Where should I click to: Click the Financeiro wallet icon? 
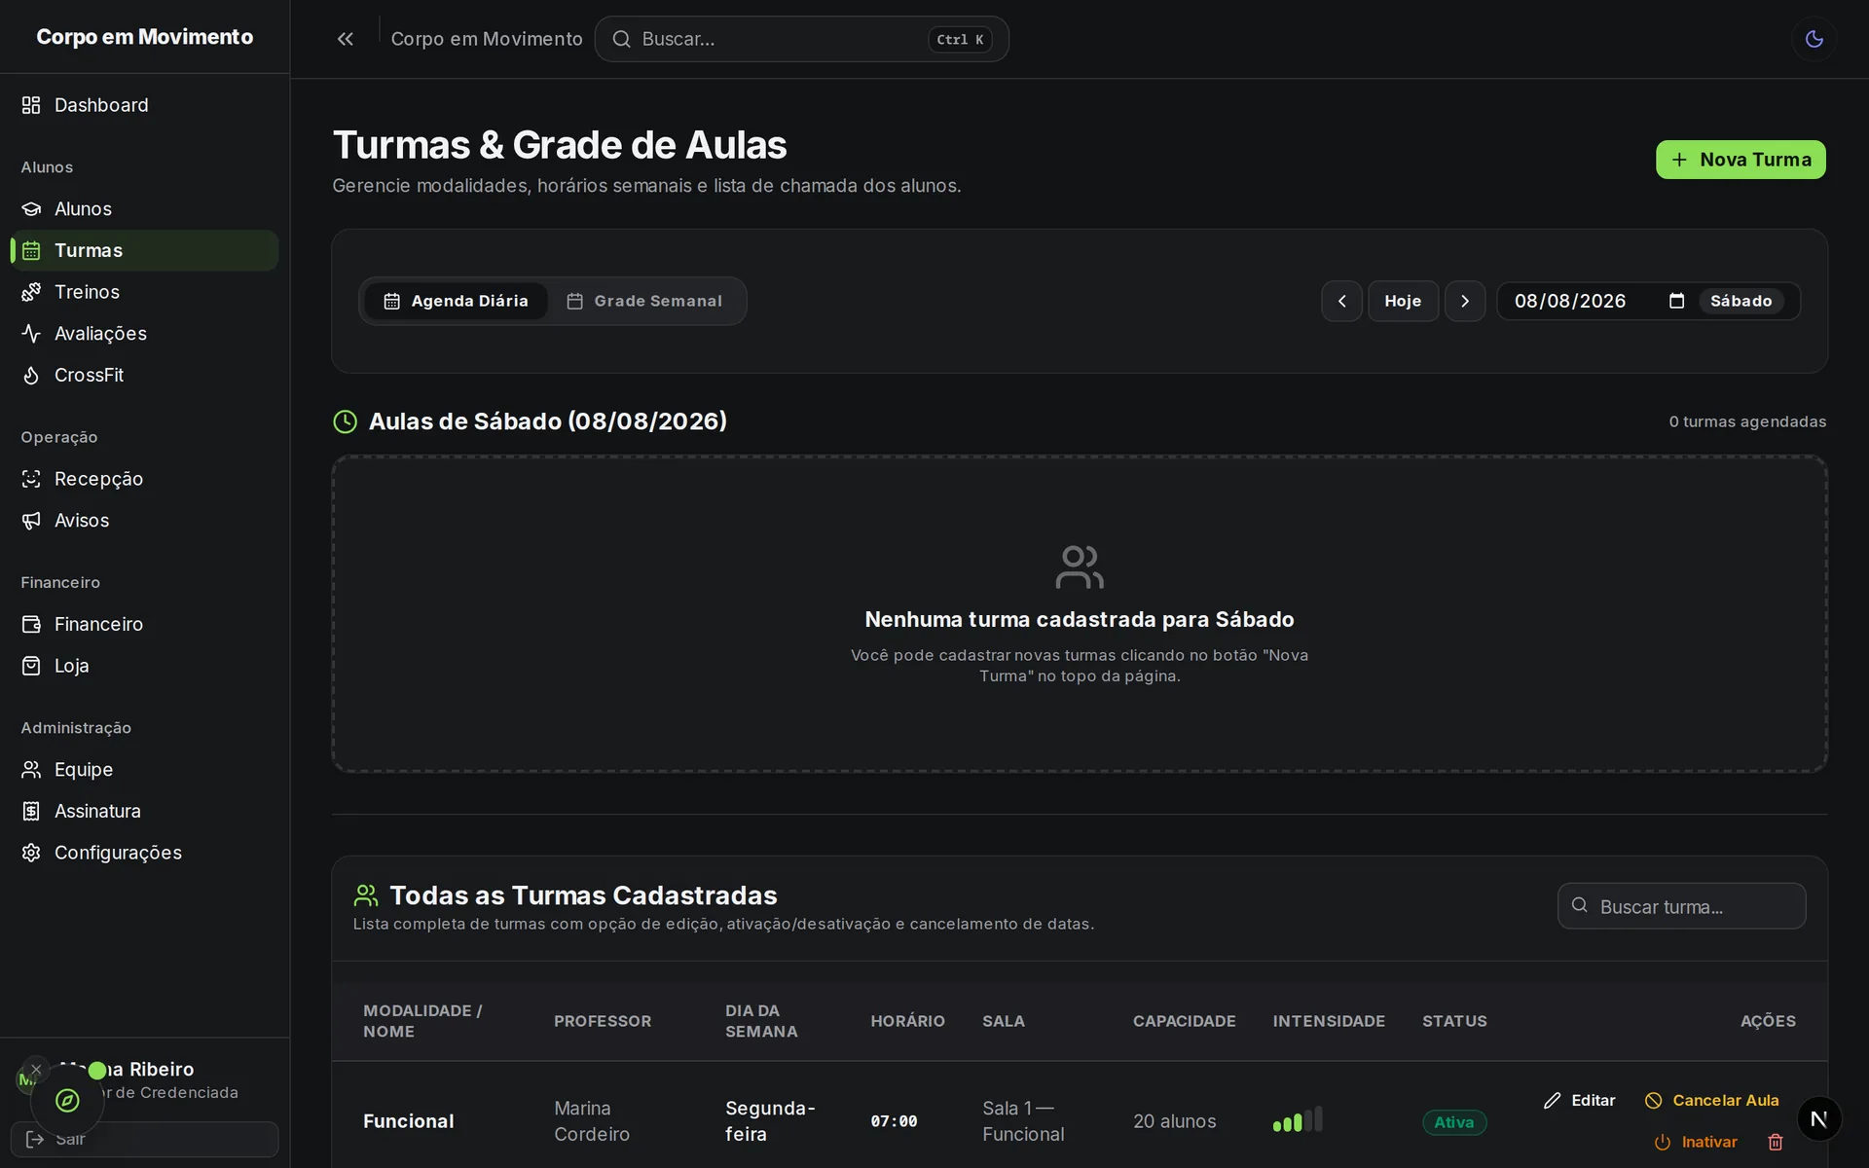pyautogui.click(x=31, y=624)
